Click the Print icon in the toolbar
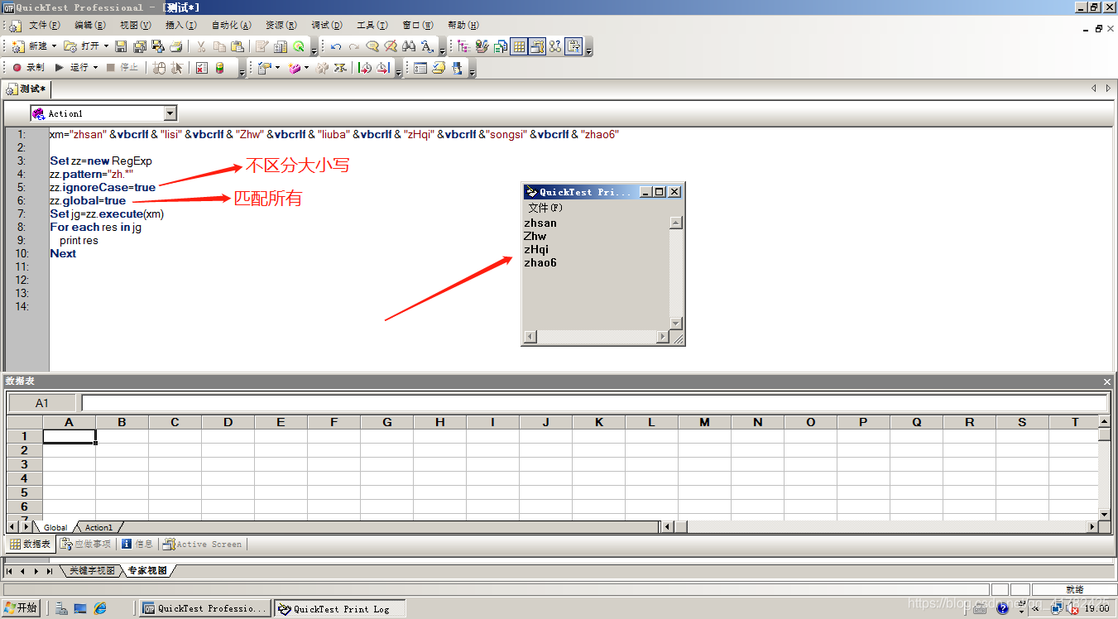Image resolution: width=1118 pixels, height=619 pixels. [x=176, y=46]
